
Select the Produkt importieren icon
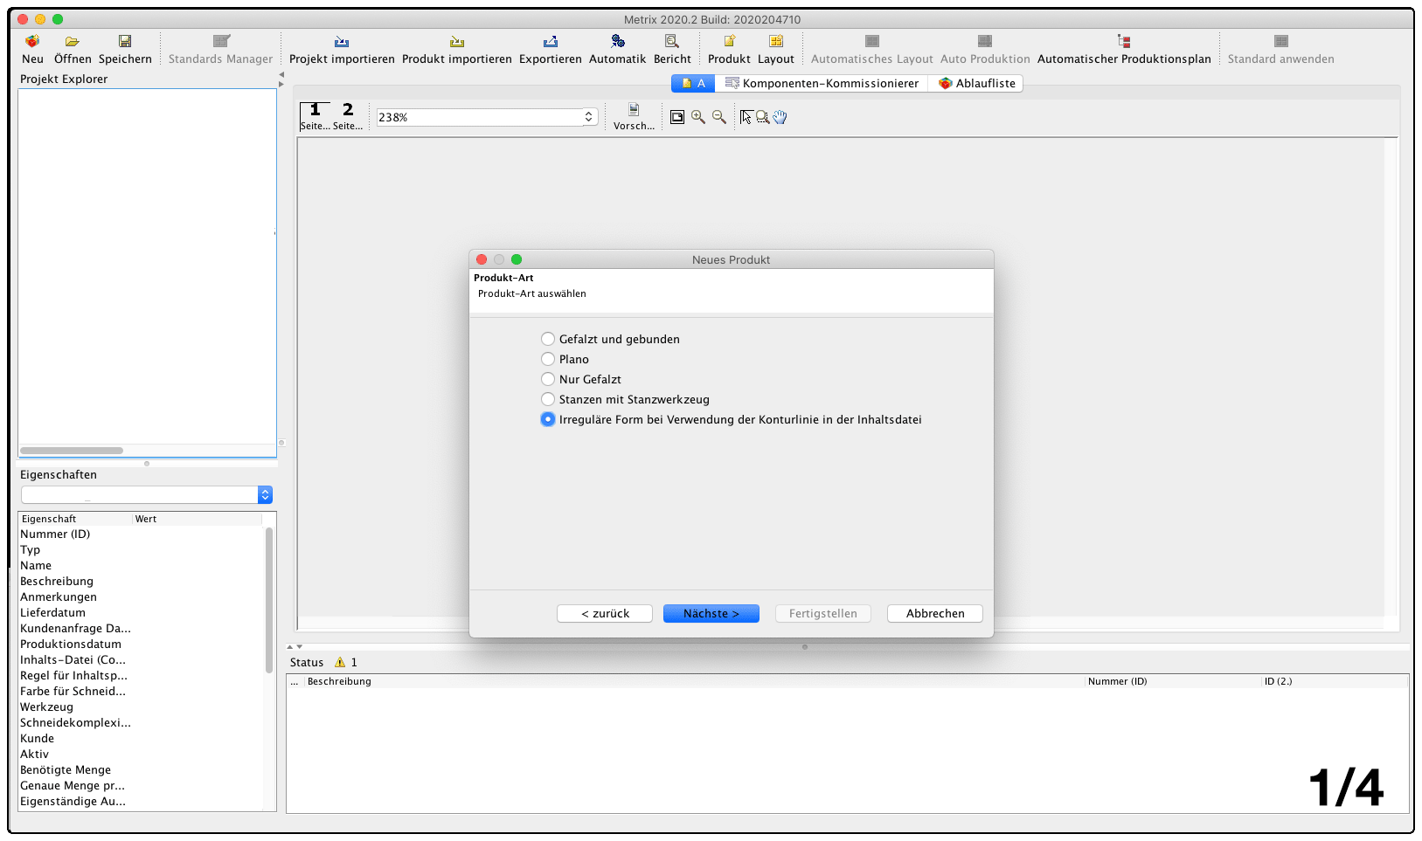(x=456, y=48)
